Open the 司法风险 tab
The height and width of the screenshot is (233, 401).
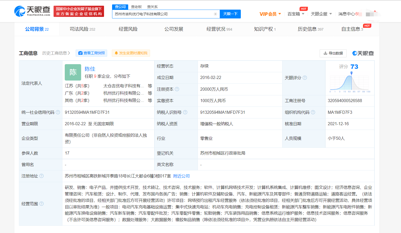(82, 29)
